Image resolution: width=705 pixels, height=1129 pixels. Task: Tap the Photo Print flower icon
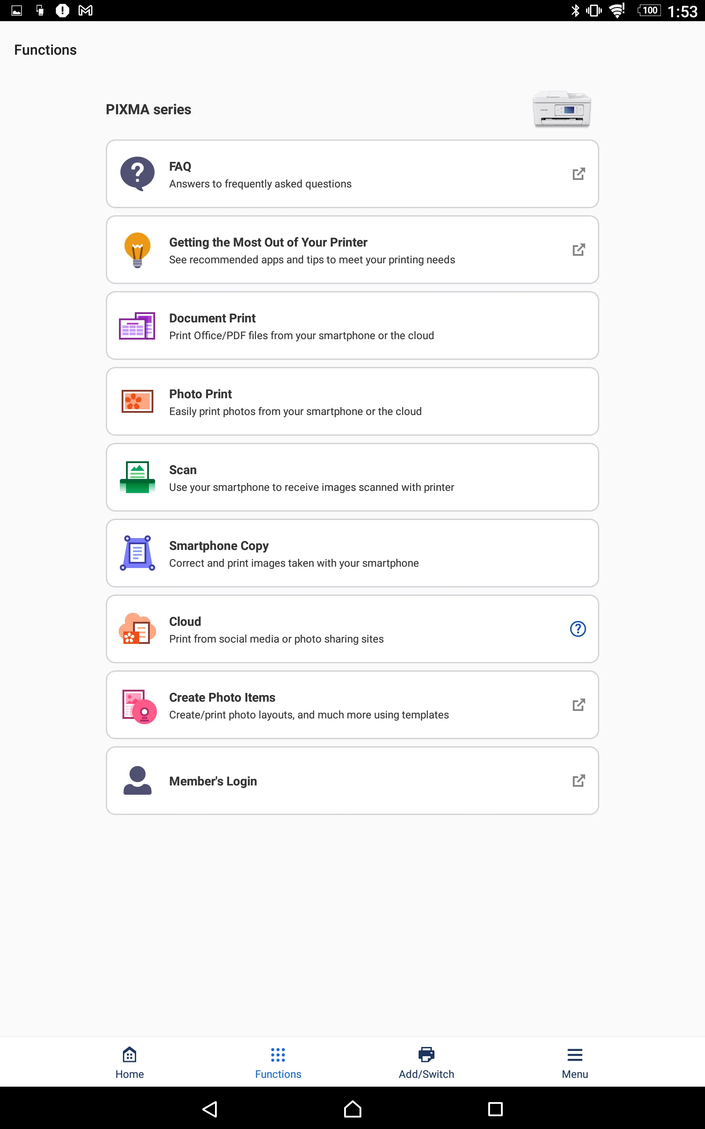137,401
